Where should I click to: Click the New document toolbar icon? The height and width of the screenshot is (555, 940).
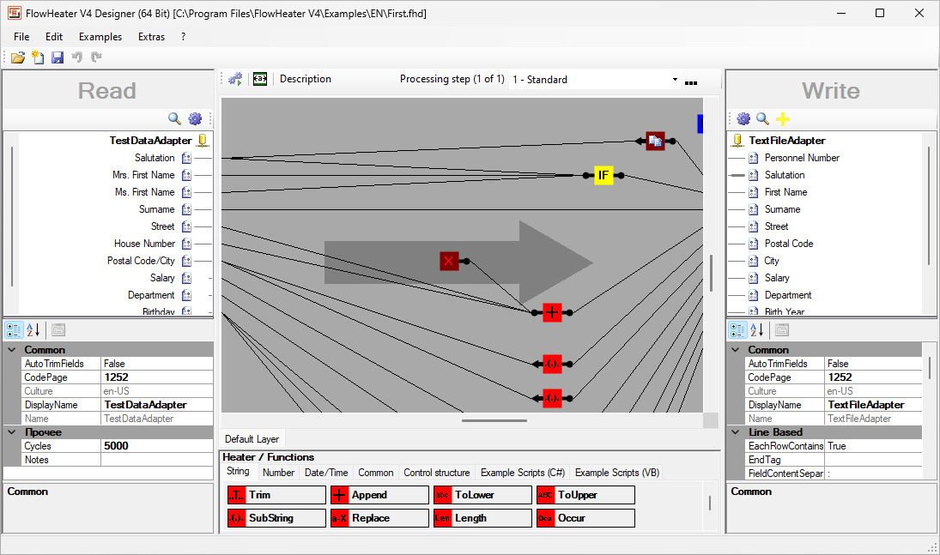click(x=39, y=57)
